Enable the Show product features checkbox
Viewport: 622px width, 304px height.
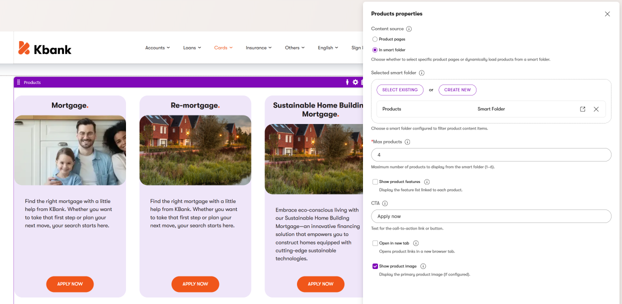(x=375, y=182)
